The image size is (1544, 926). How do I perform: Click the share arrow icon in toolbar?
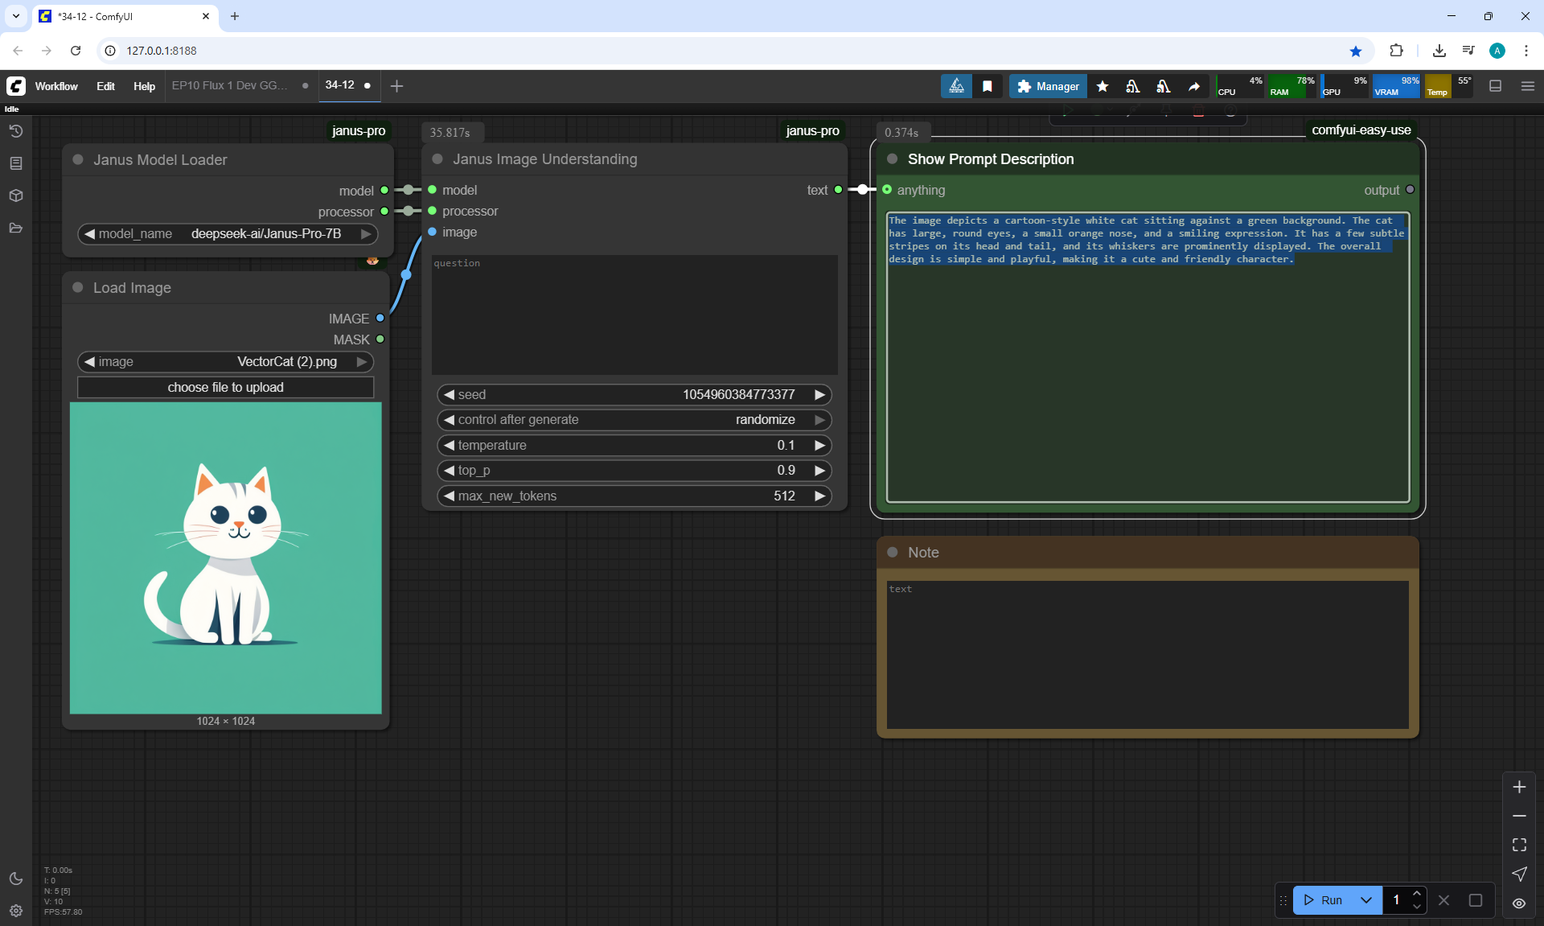(1194, 86)
